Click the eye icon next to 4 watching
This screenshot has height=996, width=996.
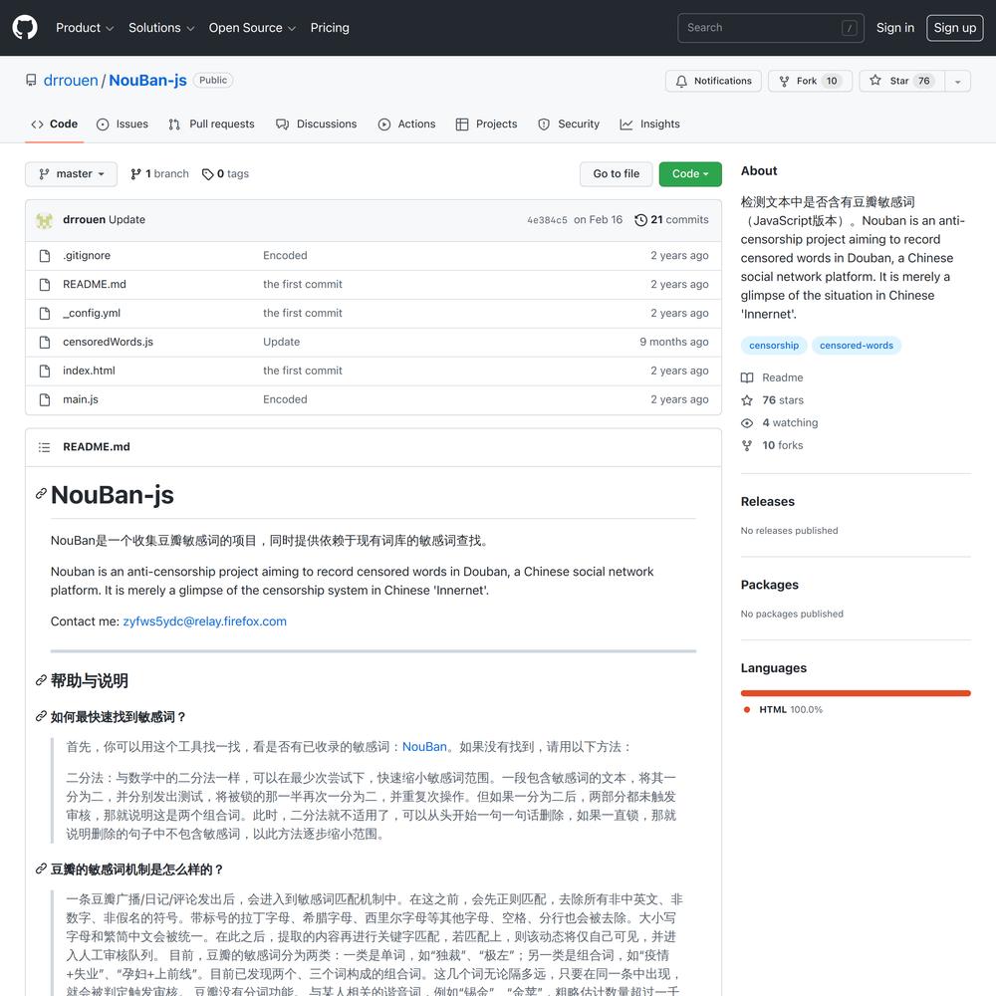[747, 423]
